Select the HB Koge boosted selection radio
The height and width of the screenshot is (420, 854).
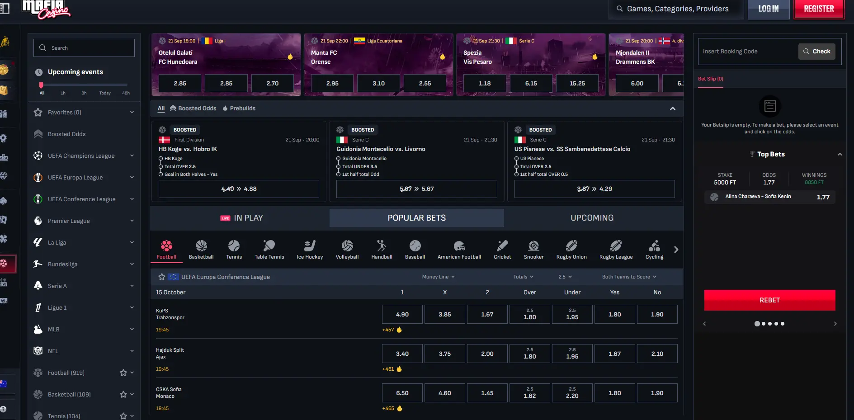pos(160,159)
